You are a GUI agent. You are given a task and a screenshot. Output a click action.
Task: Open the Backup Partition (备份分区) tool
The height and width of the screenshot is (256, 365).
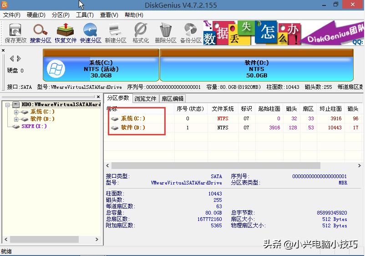[x=191, y=33]
